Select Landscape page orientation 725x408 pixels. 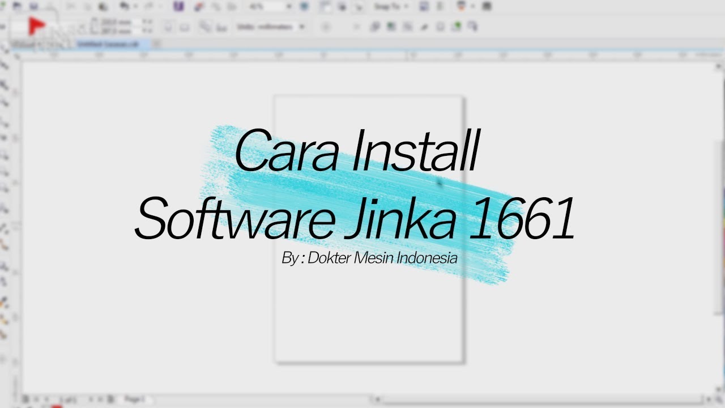(x=184, y=27)
